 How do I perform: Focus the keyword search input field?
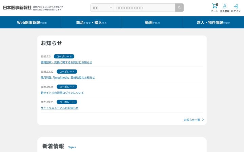coord(145,7)
